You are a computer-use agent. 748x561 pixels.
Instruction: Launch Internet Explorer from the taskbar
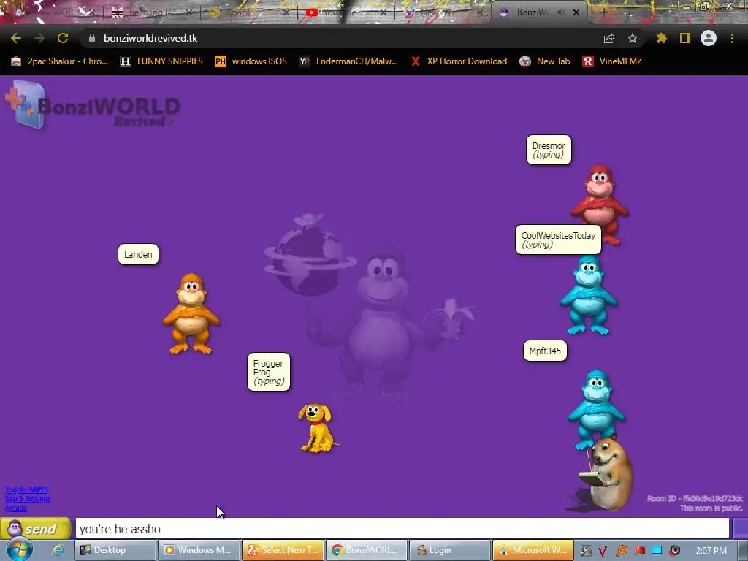click(58, 550)
